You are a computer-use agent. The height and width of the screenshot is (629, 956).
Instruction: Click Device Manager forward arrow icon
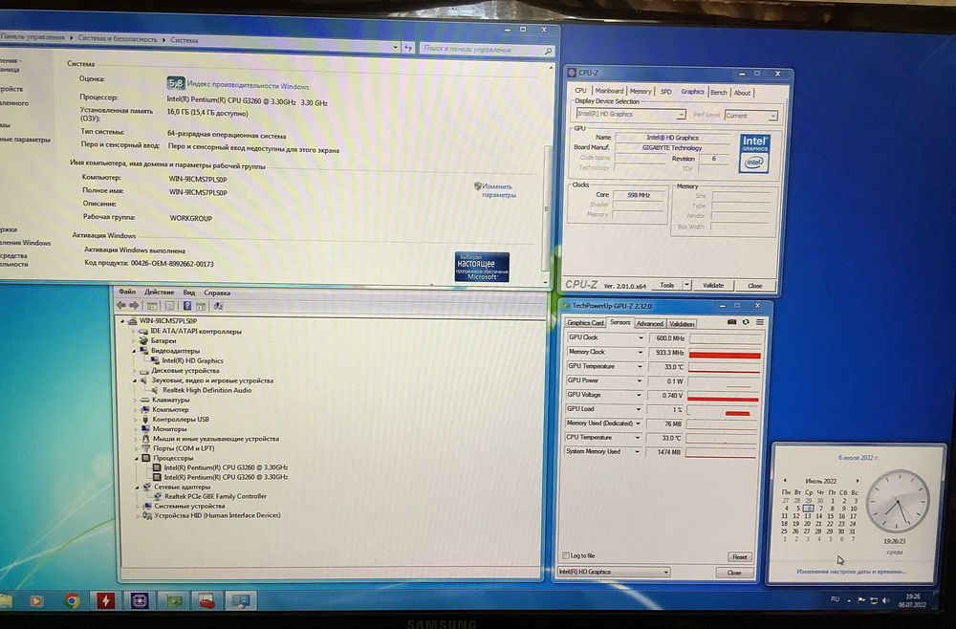[134, 305]
